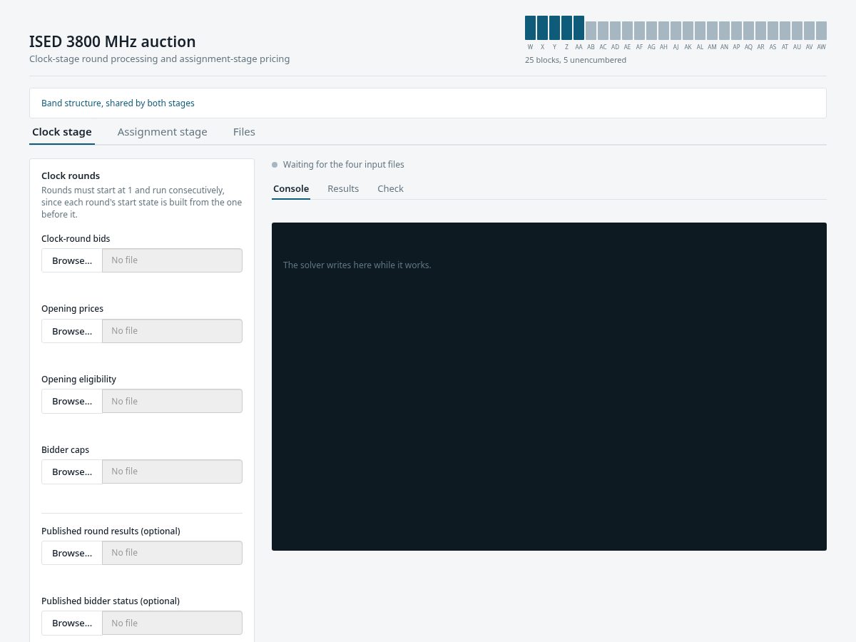Select encumbered block AF bar
Image resolution: width=856 pixels, height=642 pixels.
click(x=639, y=31)
